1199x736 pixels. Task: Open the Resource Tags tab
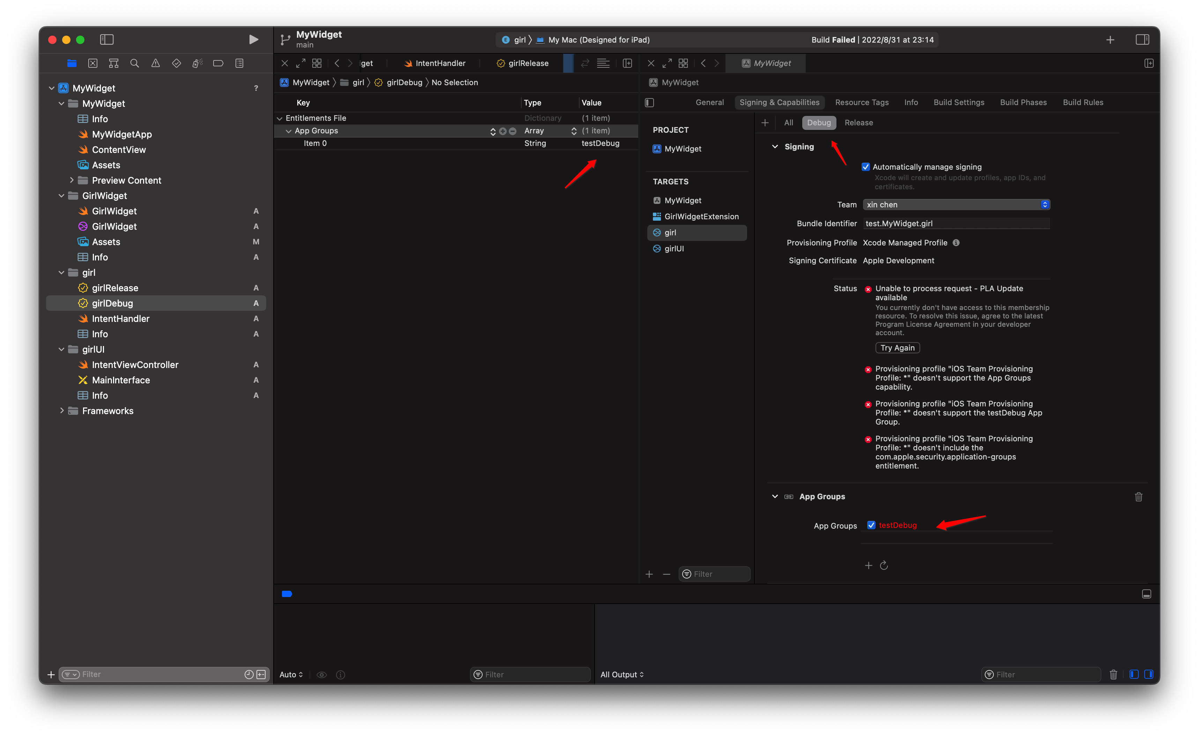862,102
